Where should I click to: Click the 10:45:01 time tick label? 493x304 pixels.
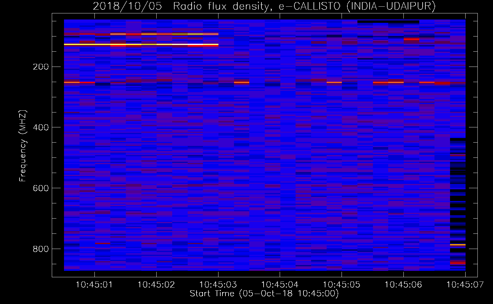94,285
